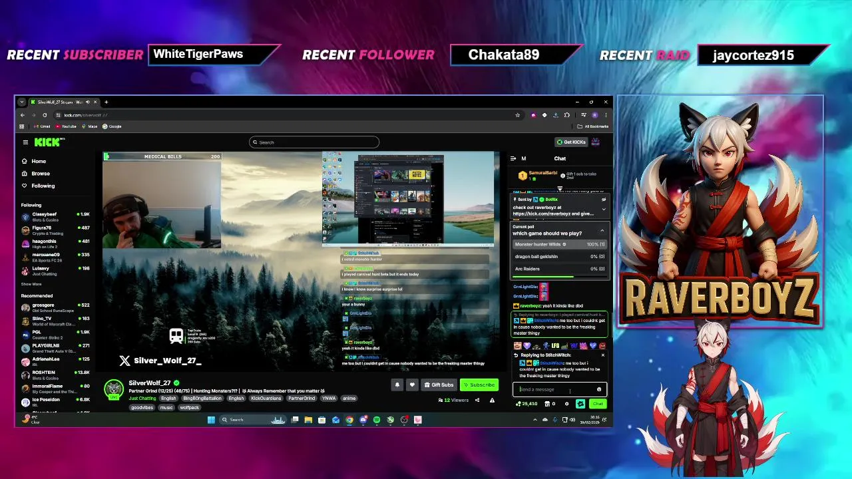Click the wolfpack tag

tap(189, 408)
